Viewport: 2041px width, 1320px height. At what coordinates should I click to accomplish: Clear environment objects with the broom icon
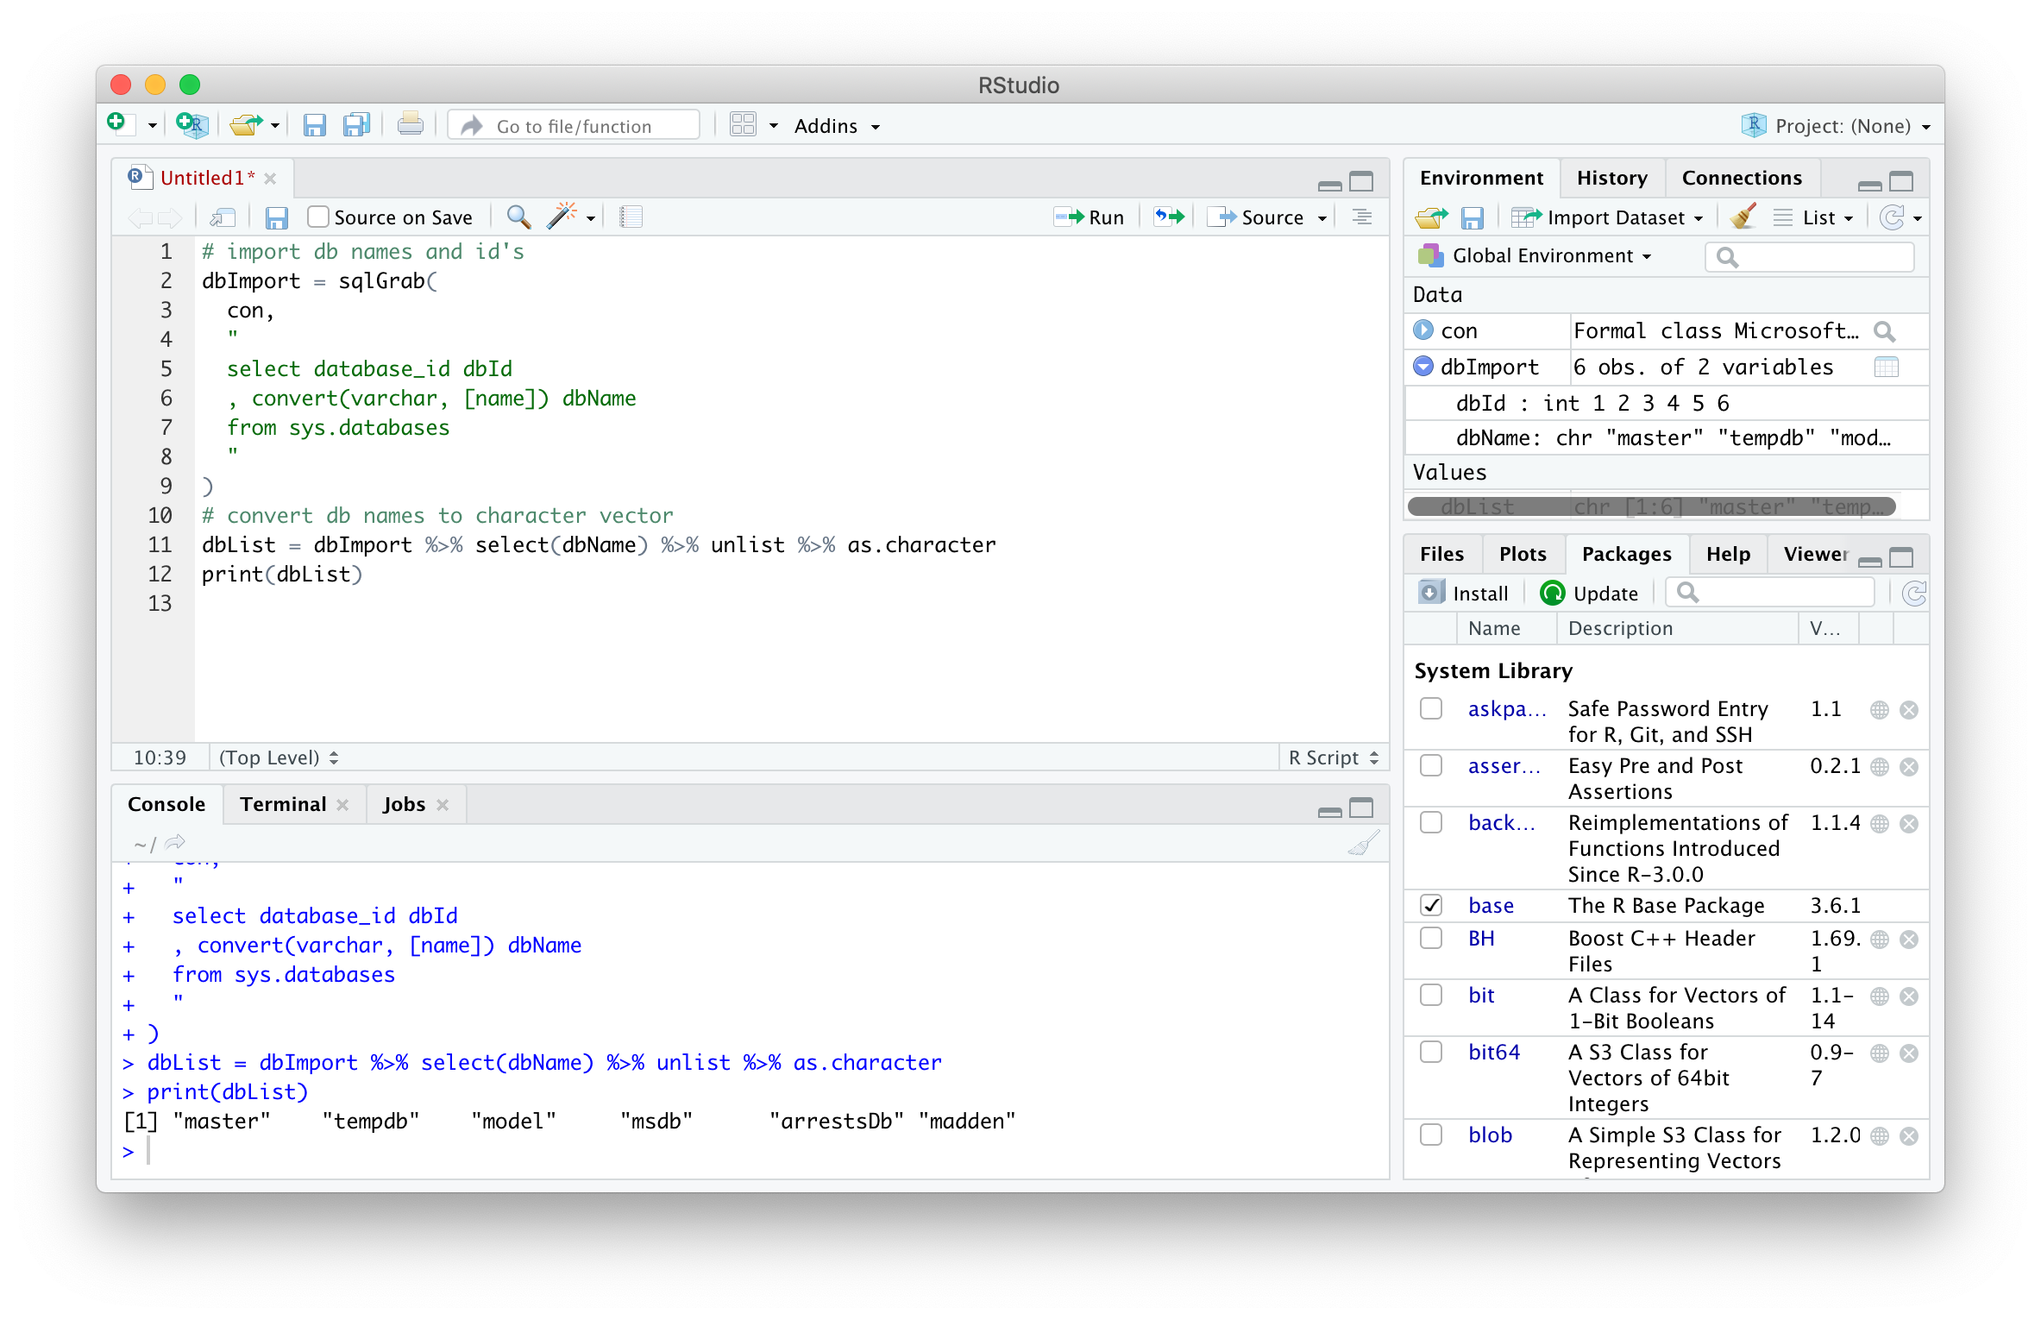pyautogui.click(x=1743, y=217)
